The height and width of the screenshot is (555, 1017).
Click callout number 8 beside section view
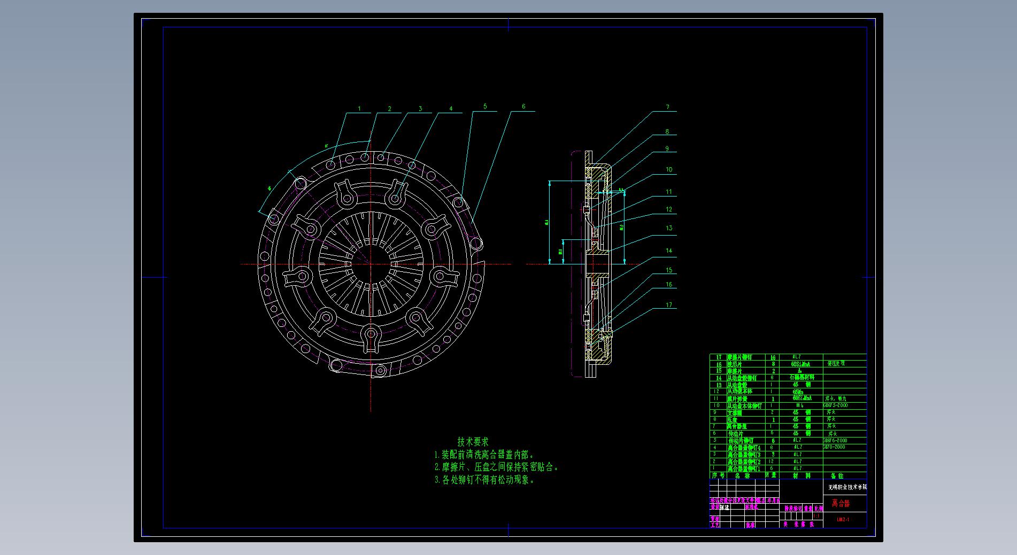pos(667,131)
